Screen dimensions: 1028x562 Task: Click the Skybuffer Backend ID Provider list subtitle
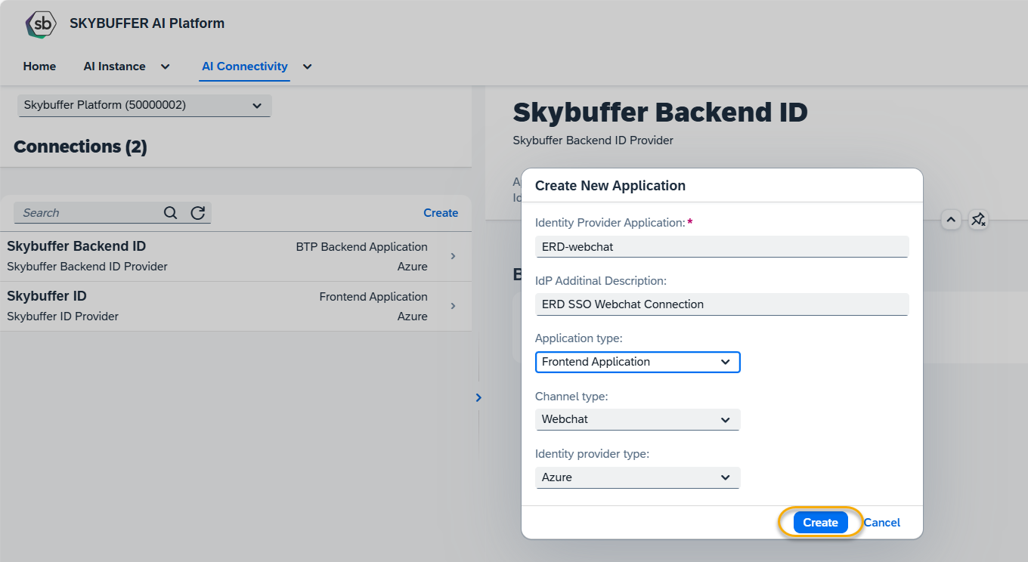[87, 267]
